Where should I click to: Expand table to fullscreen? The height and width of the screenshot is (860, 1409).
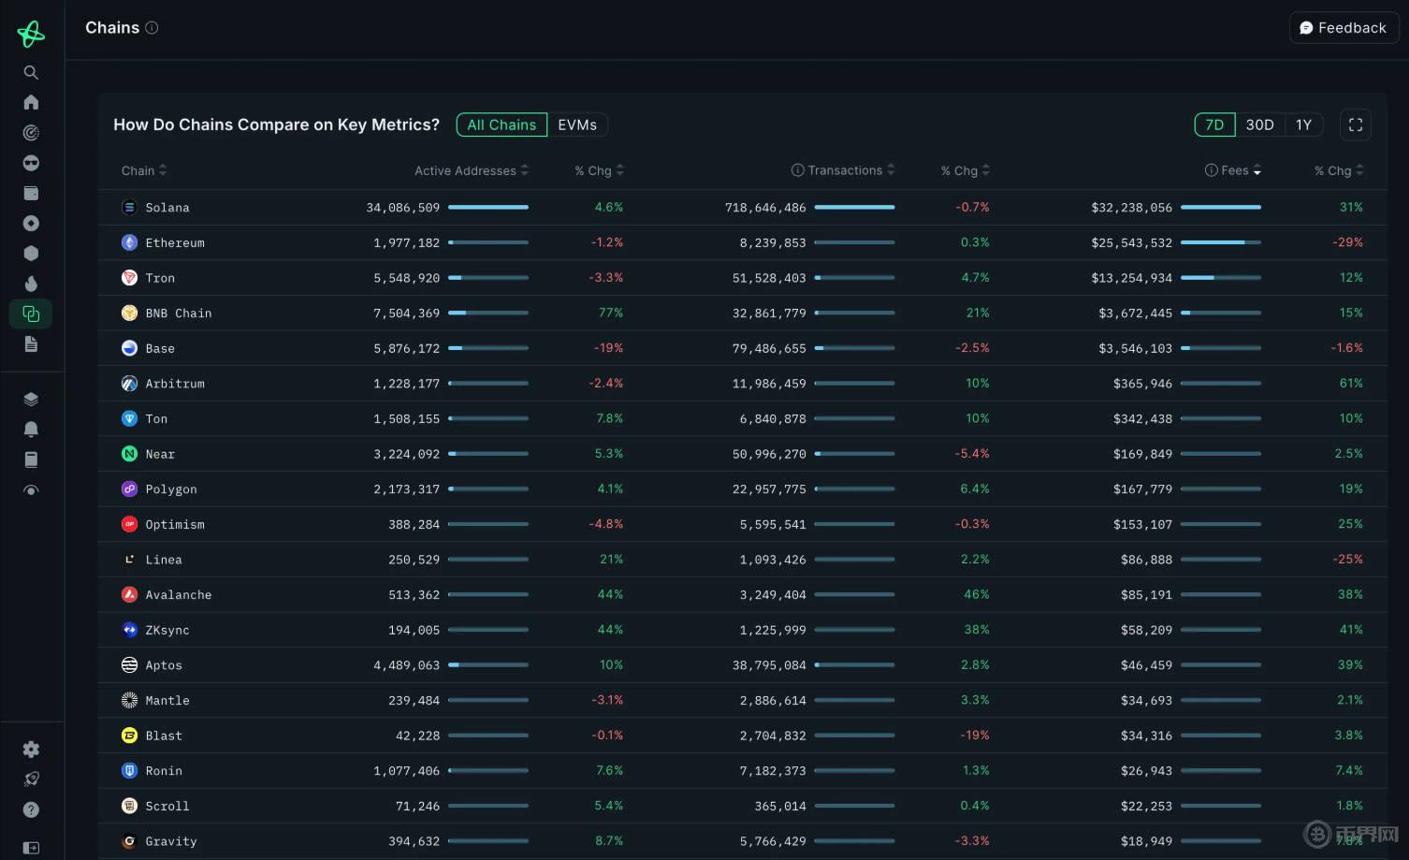1355,125
